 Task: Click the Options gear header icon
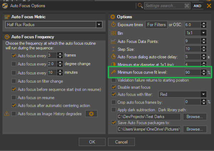113,17
